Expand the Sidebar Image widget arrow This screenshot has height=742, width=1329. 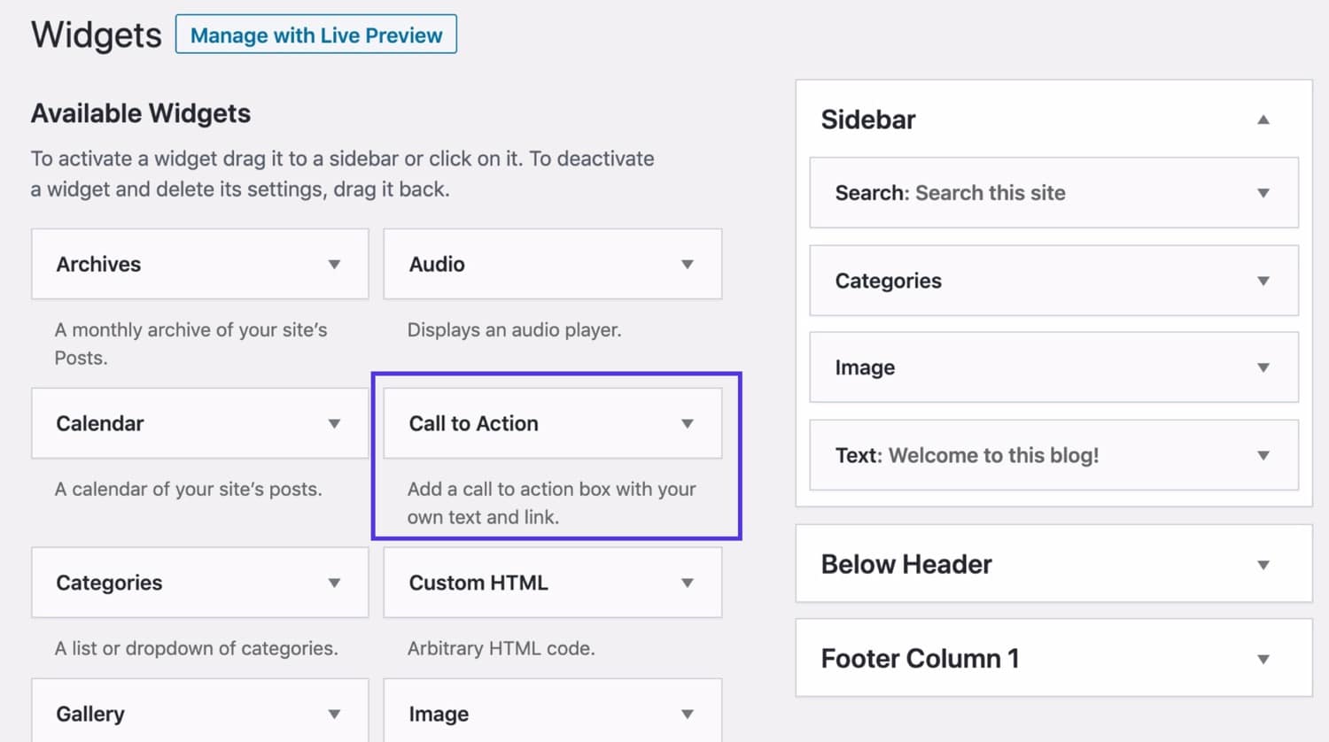tap(1263, 367)
